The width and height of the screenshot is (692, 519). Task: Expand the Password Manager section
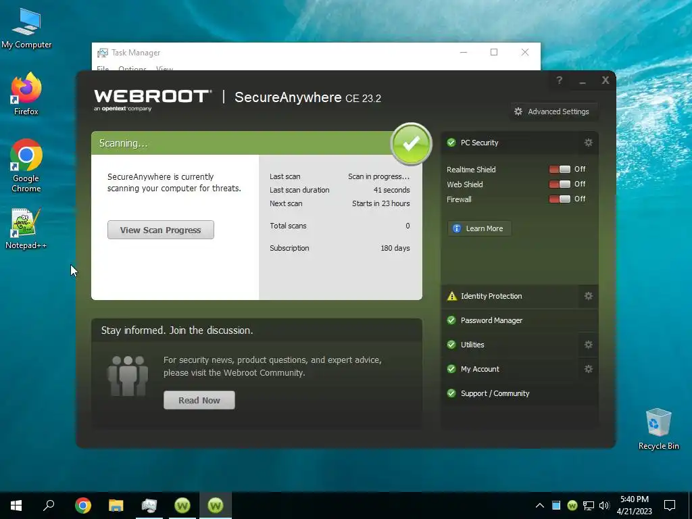point(520,320)
